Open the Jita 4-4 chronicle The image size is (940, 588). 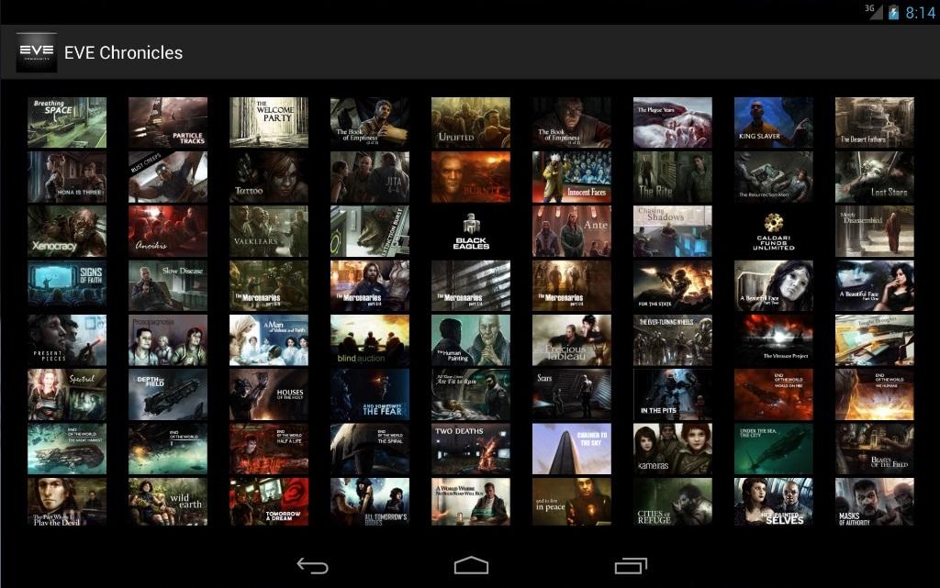coord(370,177)
